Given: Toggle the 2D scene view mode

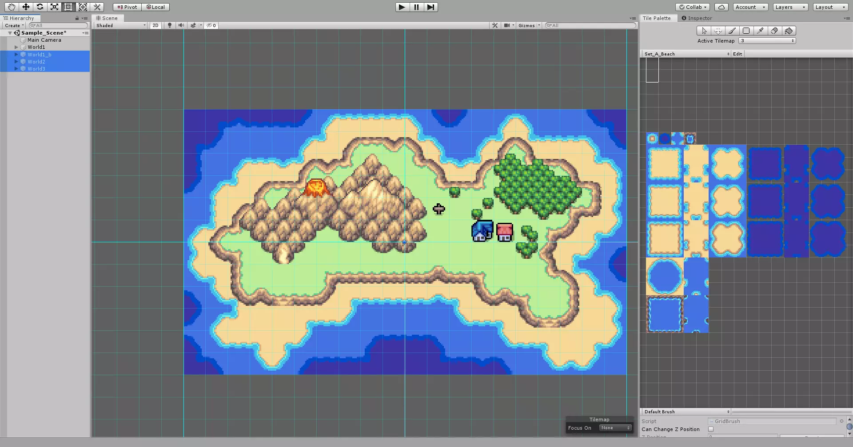Looking at the screenshot, I should [x=155, y=25].
